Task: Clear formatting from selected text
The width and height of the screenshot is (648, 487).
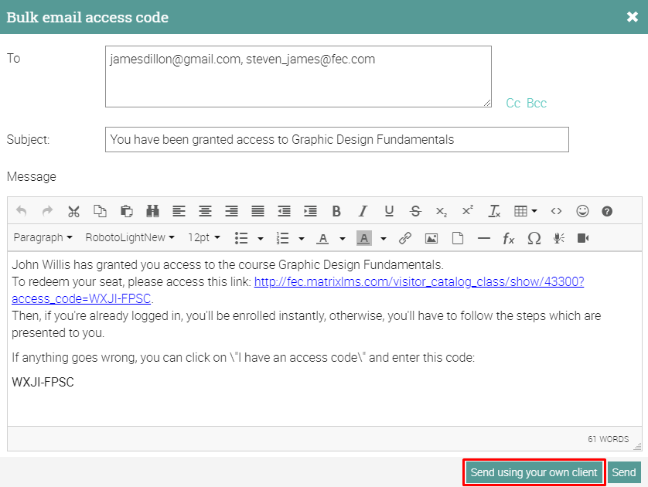Action: (494, 211)
